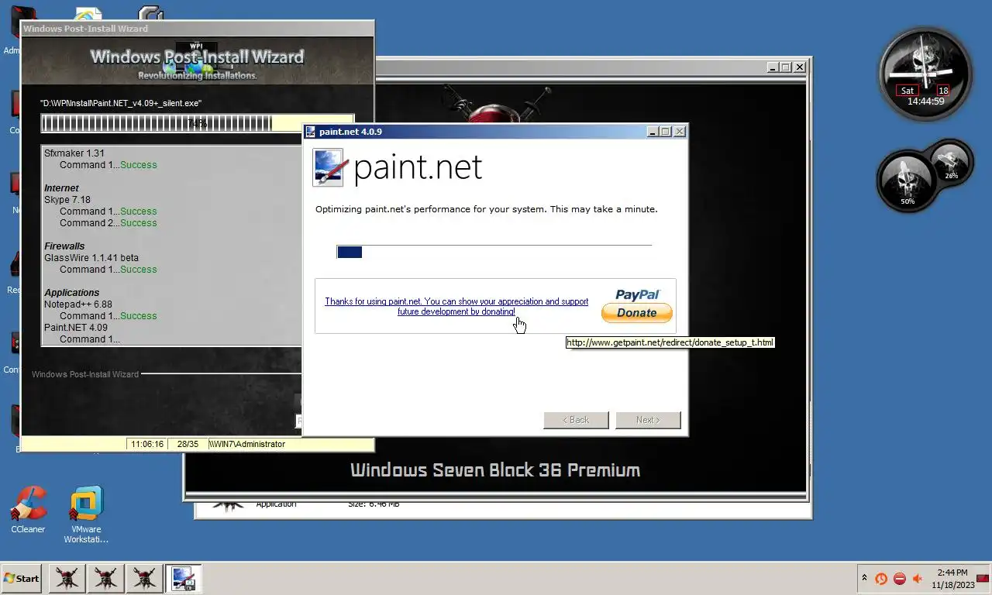Maximize the background black skull window
The image size is (992, 595).
pos(786,67)
